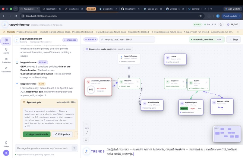Open the Usage sidebar view
The height and width of the screenshot is (158, 243).
(x=6, y=144)
